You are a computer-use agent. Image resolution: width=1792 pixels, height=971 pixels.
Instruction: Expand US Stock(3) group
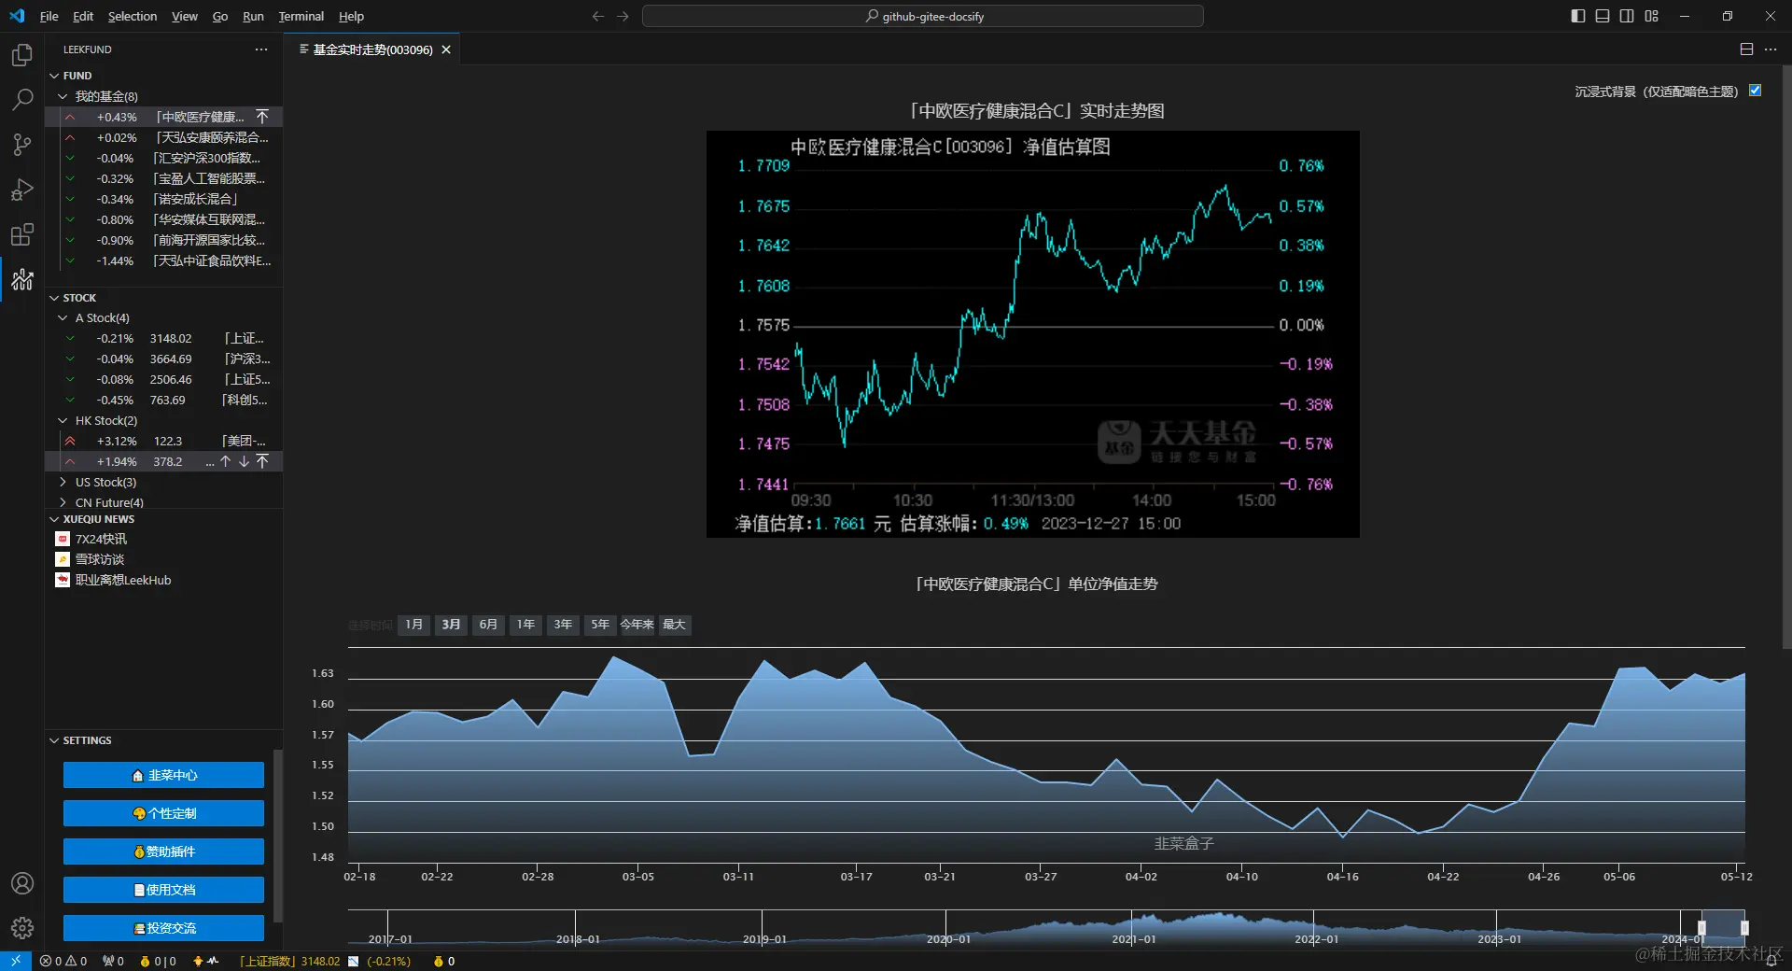pyautogui.click(x=63, y=483)
